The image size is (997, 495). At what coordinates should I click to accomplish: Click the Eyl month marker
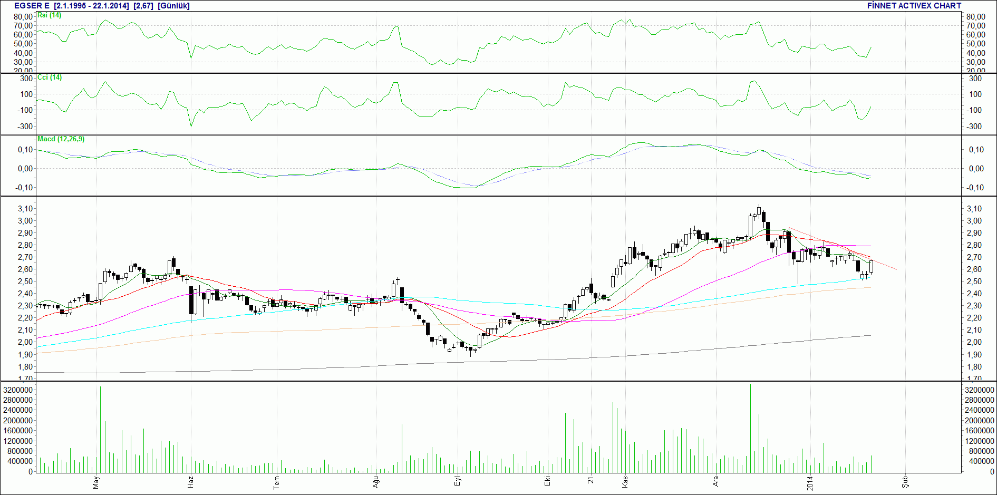tap(458, 482)
